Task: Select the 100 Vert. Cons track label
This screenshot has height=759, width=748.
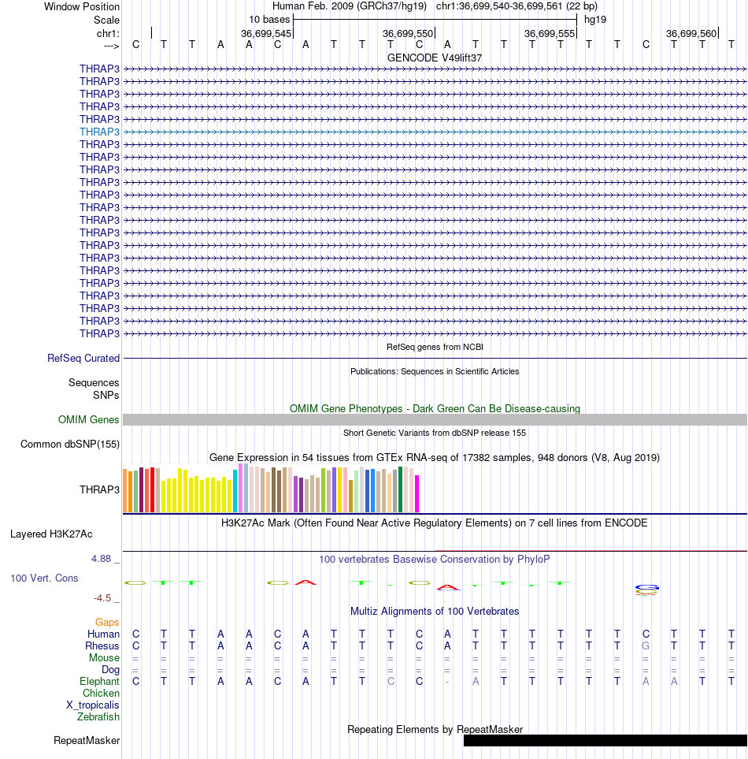Action: (44, 578)
